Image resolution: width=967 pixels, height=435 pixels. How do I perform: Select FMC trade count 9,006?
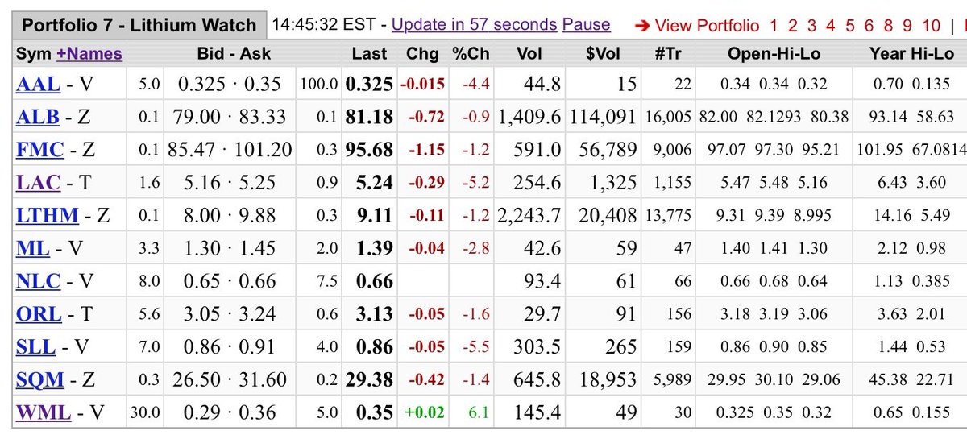671,149
